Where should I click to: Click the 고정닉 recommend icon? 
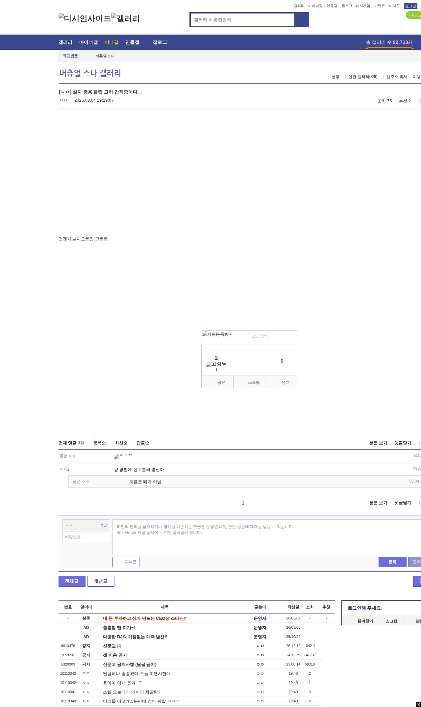(216, 364)
